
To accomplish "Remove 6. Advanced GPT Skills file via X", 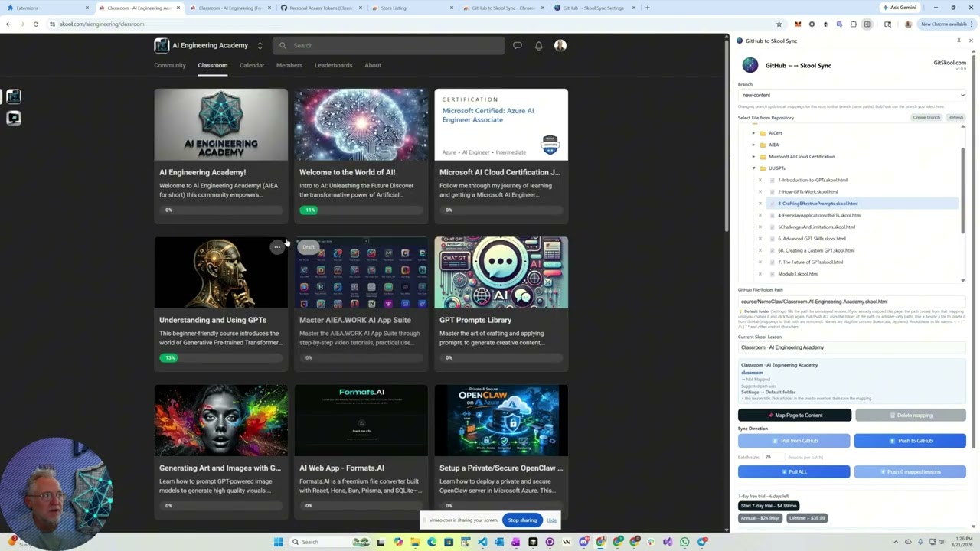I will (x=760, y=239).
